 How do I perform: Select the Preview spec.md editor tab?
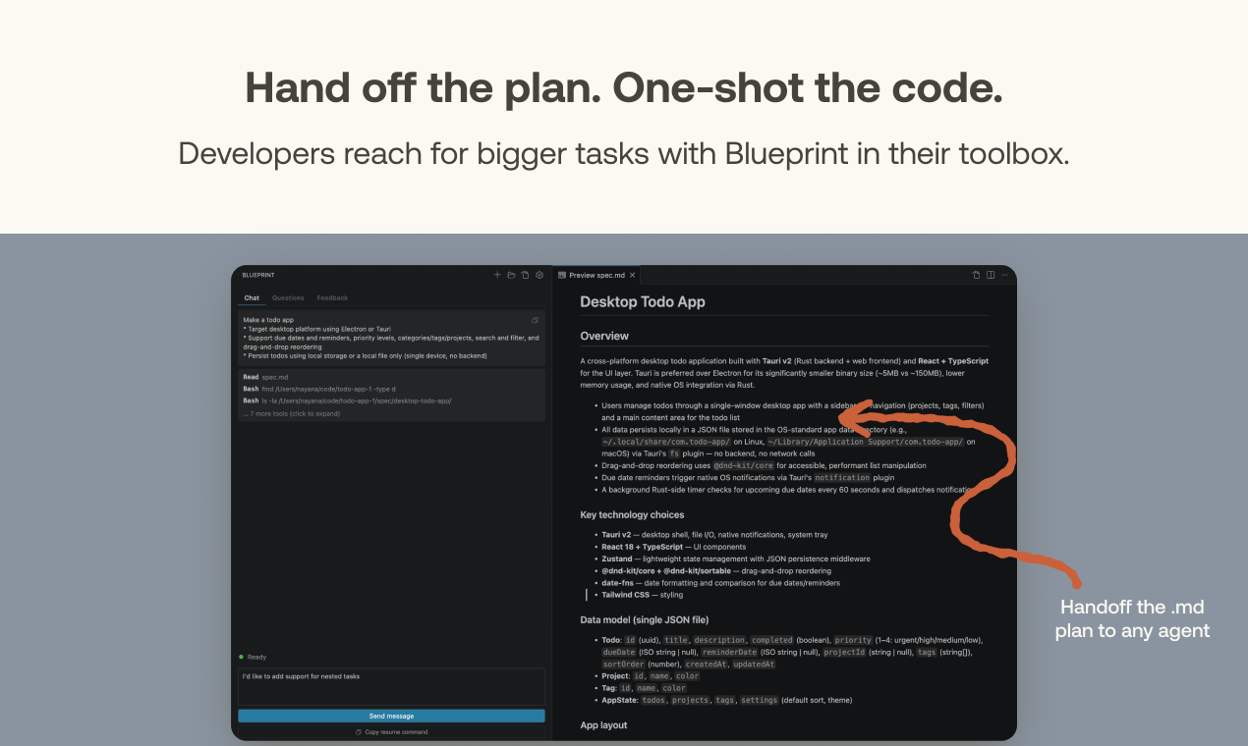pyautogui.click(x=596, y=275)
